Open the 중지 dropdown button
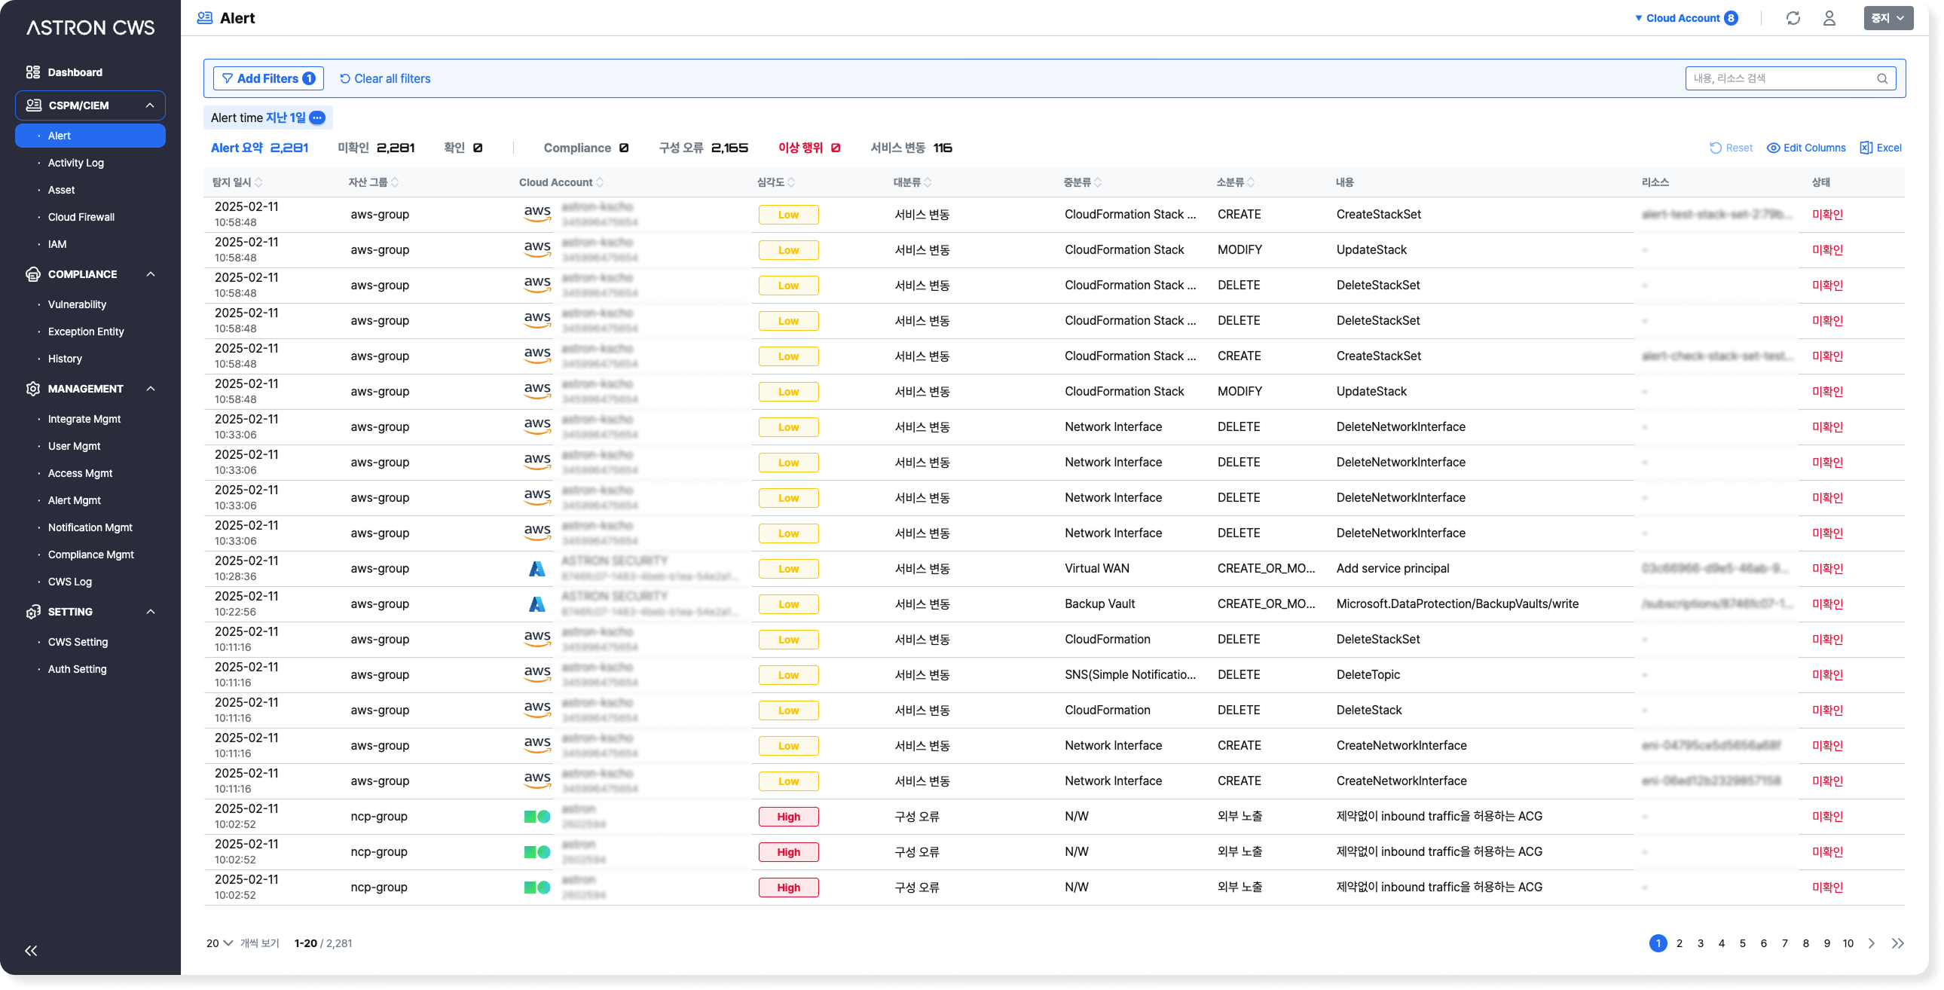 1888,18
